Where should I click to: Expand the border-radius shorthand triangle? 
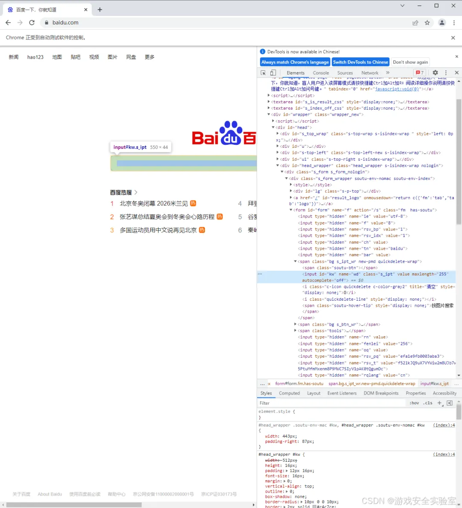point(302,502)
